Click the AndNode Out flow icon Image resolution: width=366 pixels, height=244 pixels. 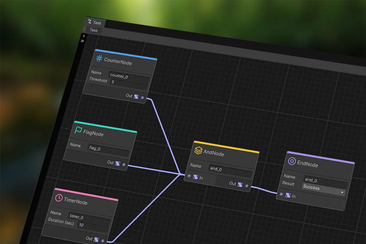tap(240, 185)
